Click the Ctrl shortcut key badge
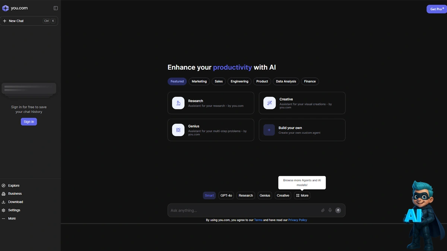Screen dimensions: 447x251 46,21
